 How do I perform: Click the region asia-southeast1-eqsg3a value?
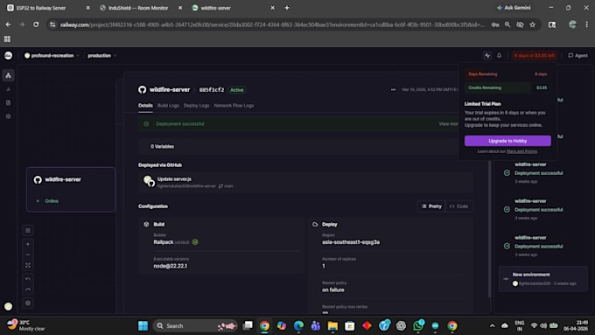point(351,242)
